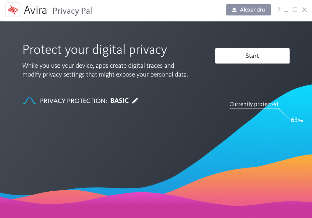This screenshot has width=312, height=218.
Task: Maximize the Privacy Pal window
Action: coord(295,10)
